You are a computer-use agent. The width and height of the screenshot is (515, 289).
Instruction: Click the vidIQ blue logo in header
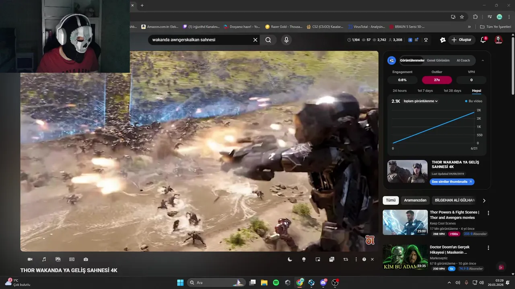pyautogui.click(x=410, y=40)
